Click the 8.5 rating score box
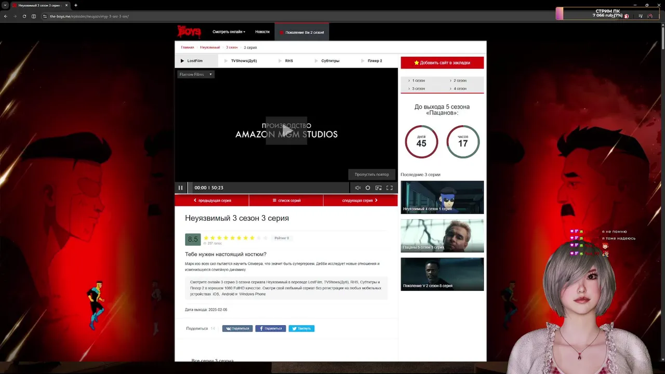The height and width of the screenshot is (374, 665). [193, 239]
